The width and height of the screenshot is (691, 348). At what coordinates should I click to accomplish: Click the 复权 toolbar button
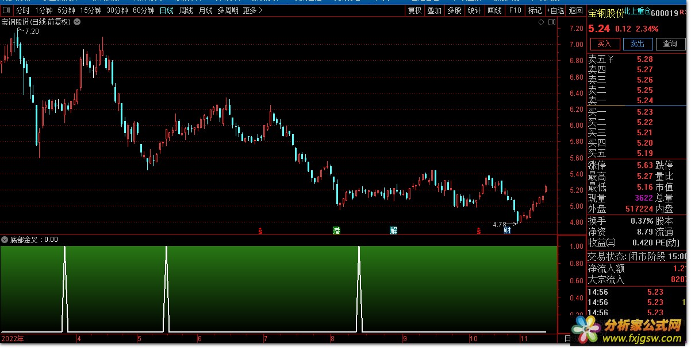(x=414, y=10)
